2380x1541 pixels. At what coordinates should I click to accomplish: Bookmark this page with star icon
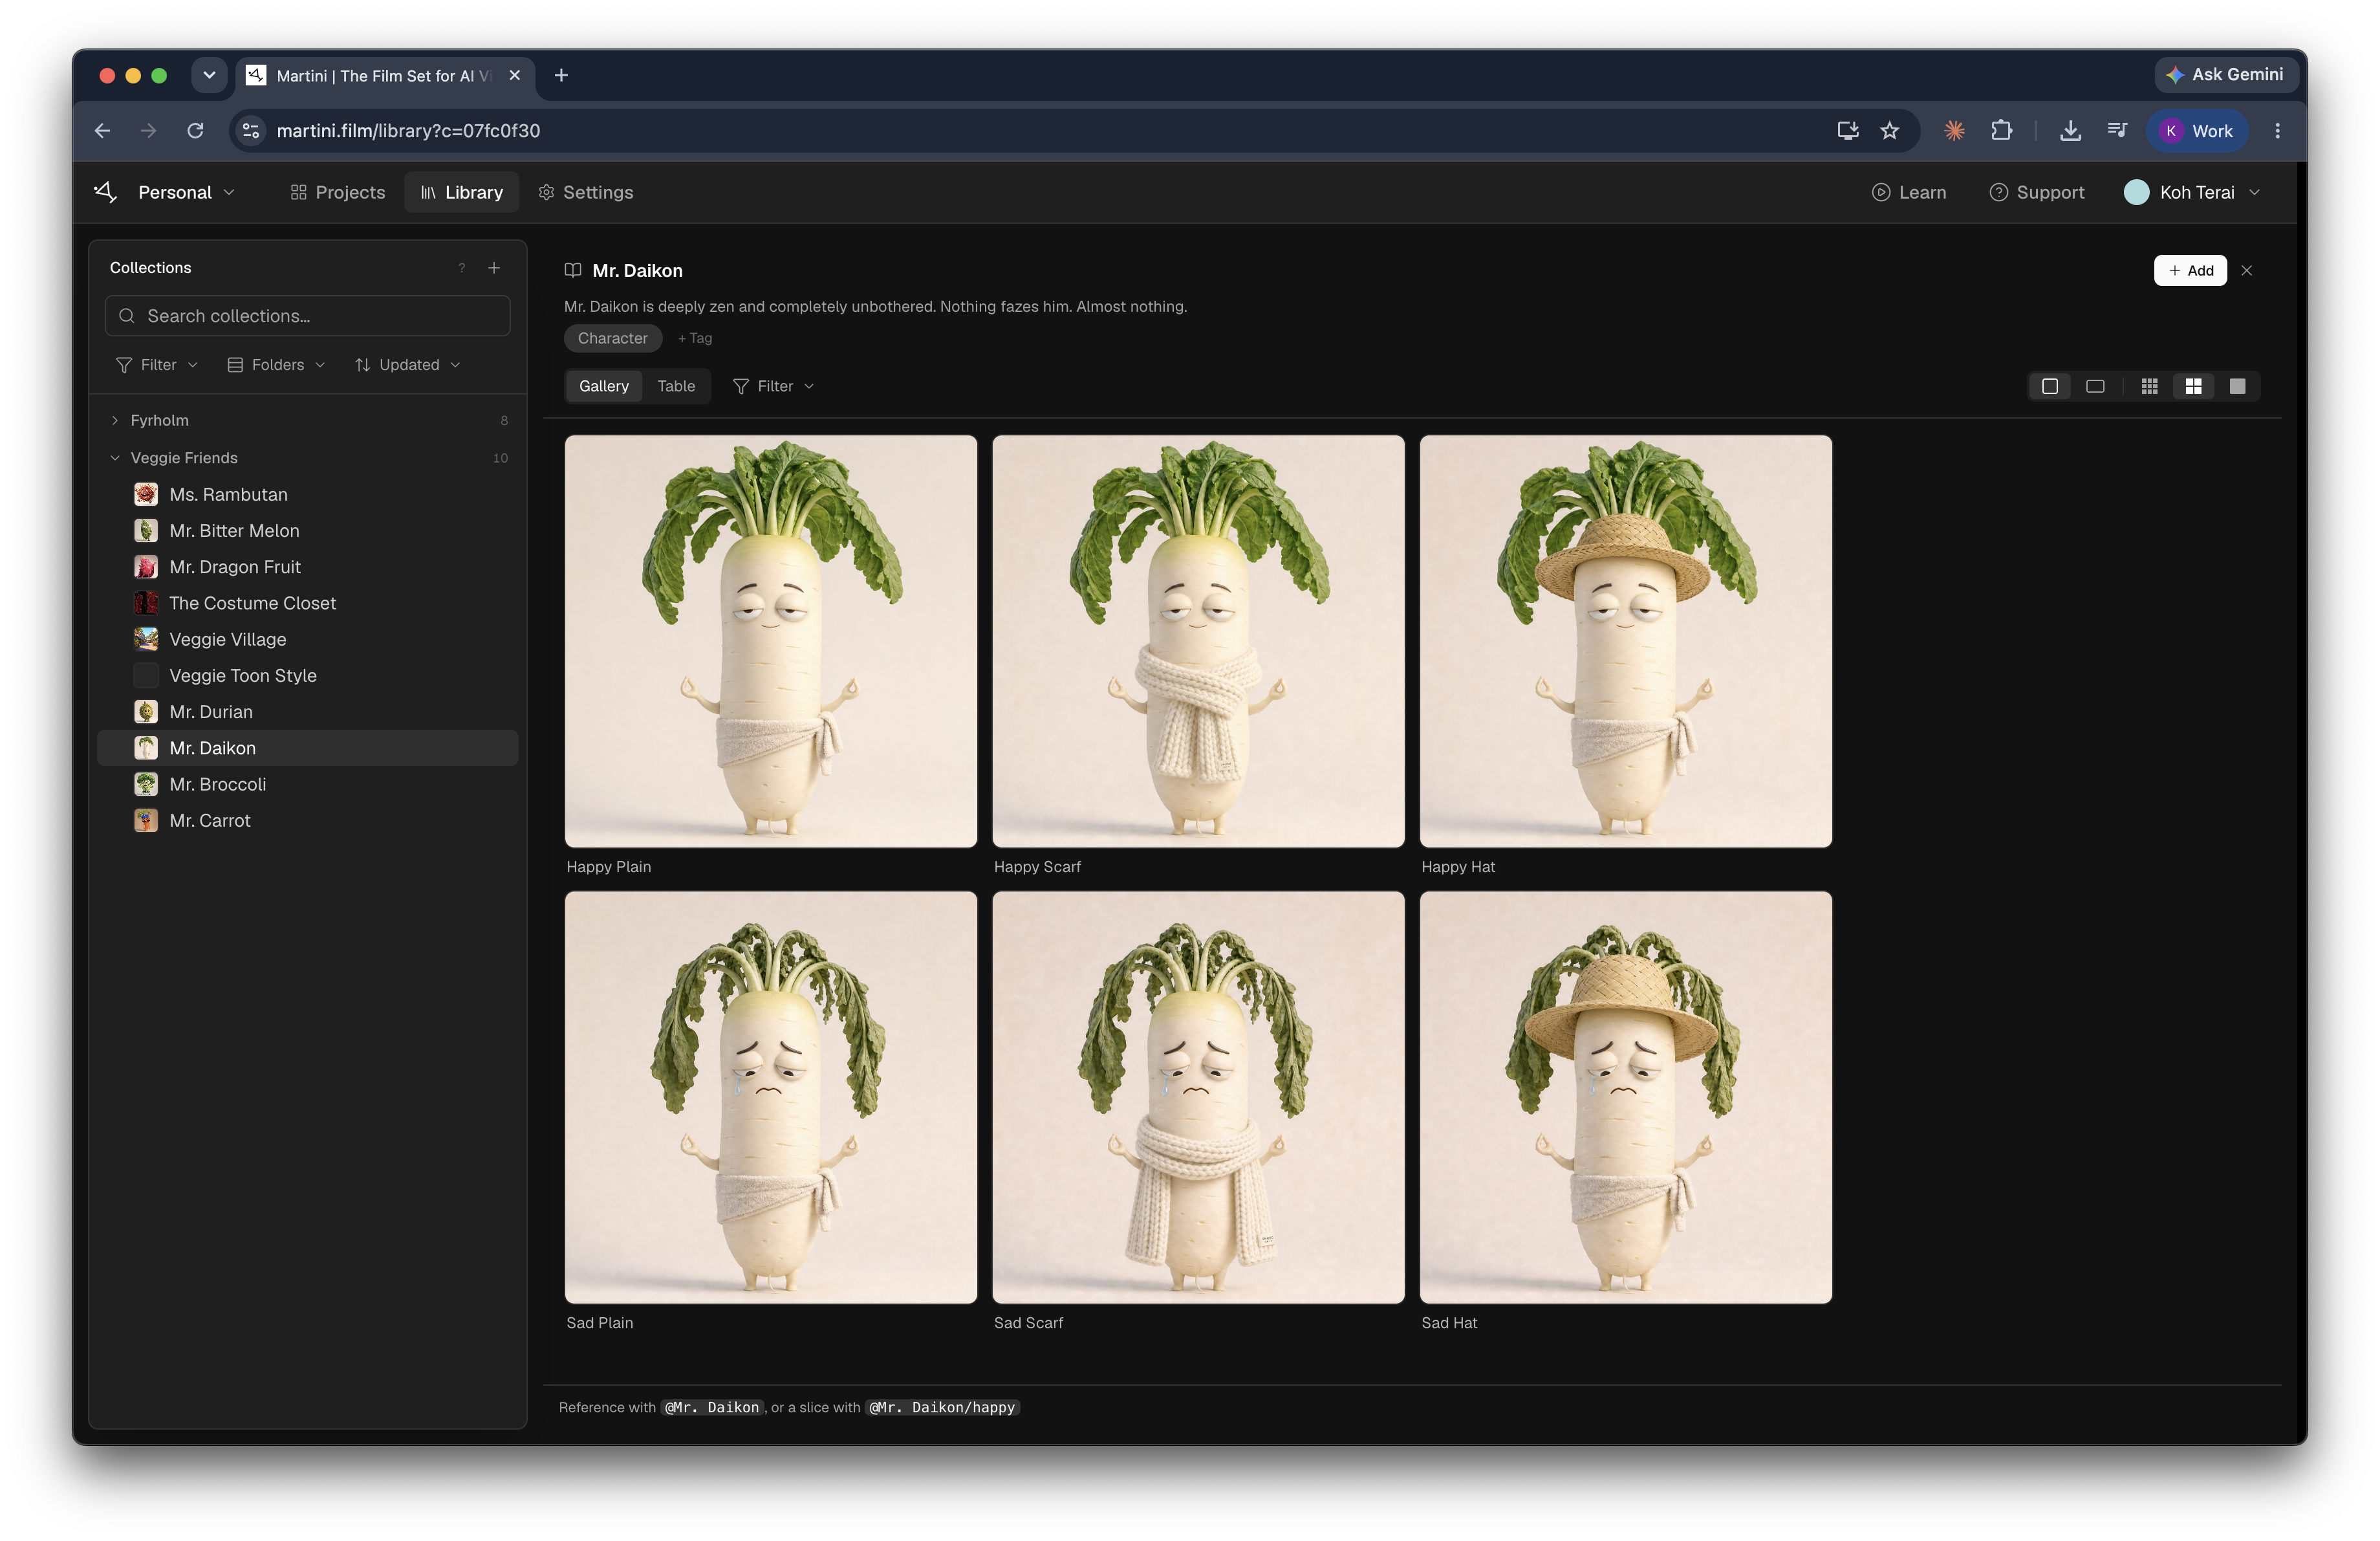(1889, 131)
